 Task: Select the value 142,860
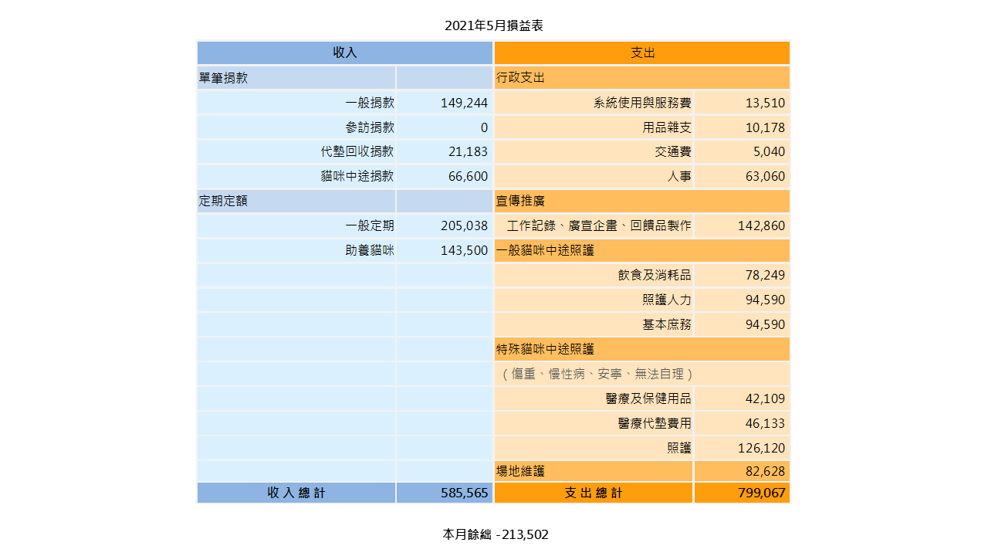(761, 226)
